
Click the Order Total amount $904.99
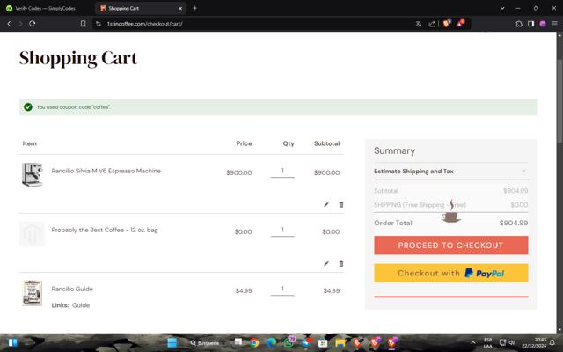pos(514,223)
